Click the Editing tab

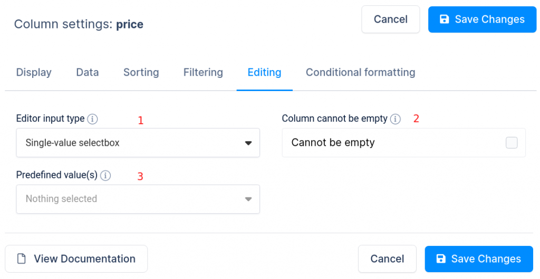[x=265, y=72]
